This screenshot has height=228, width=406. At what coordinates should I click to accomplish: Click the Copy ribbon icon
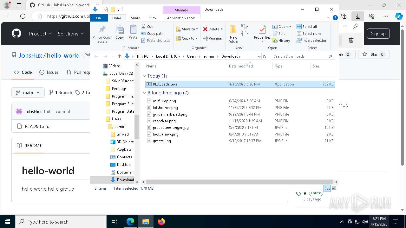(120, 32)
